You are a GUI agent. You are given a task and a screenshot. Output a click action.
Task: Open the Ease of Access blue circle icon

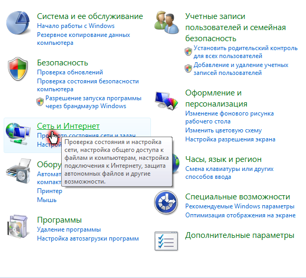click(x=166, y=203)
